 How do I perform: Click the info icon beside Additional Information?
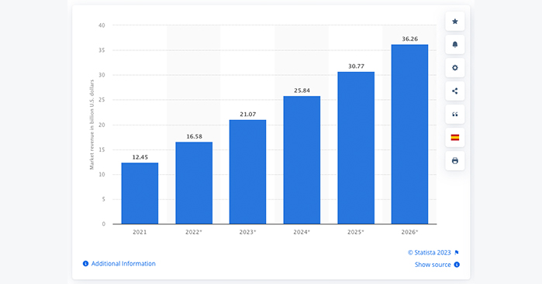(x=85, y=264)
